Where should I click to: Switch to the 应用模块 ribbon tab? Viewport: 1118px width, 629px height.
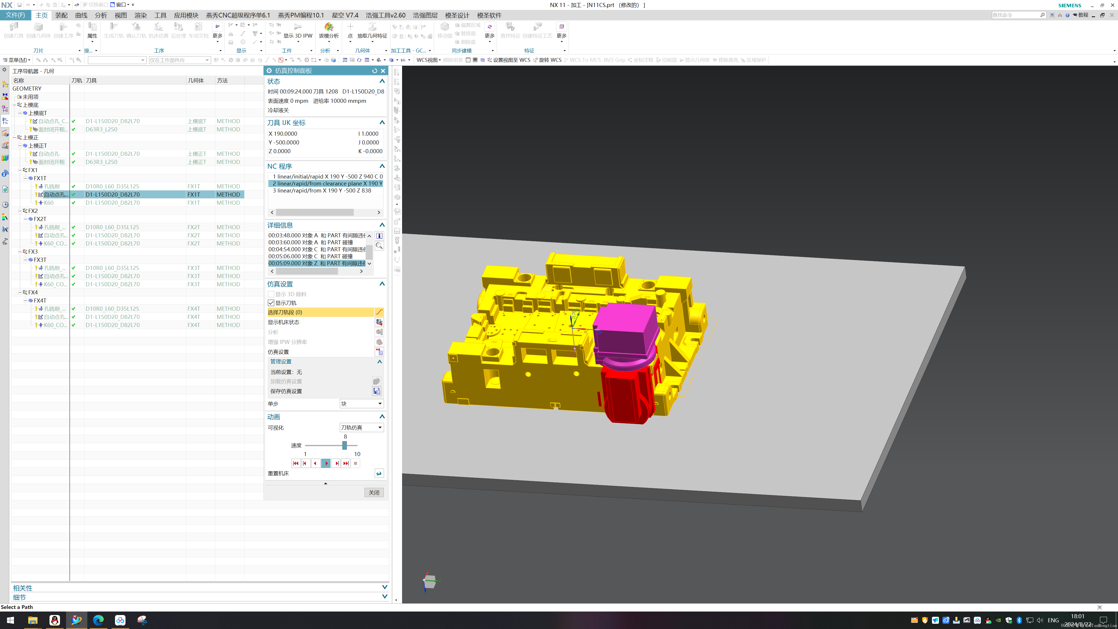click(186, 15)
